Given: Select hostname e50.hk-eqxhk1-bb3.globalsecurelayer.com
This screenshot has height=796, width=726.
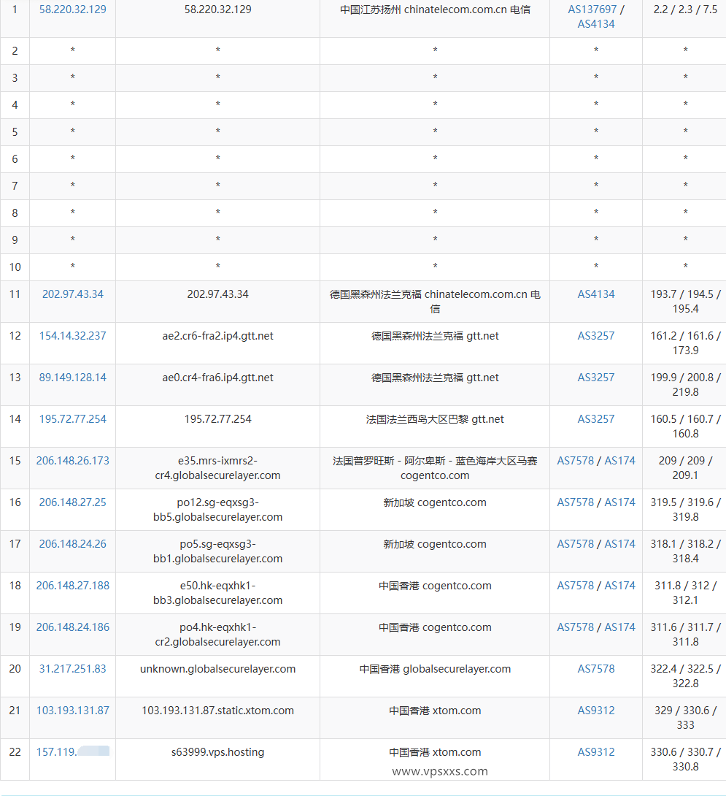Looking at the screenshot, I should click(217, 593).
